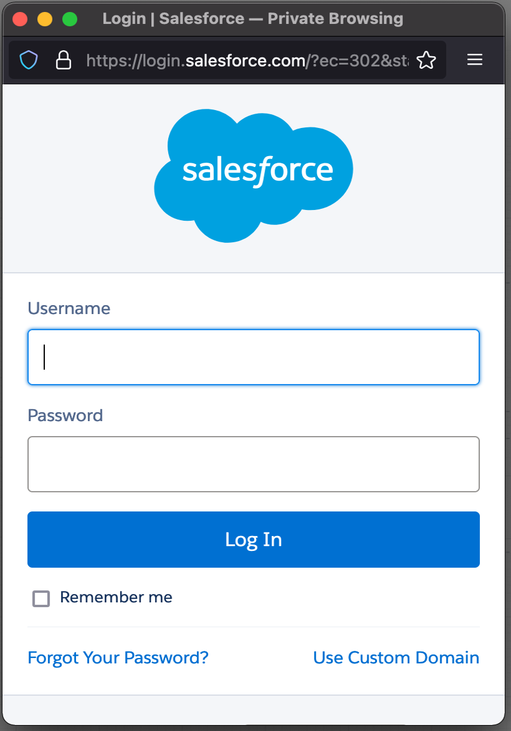
Task: Open the Forgot Your Password? link
Action: click(x=117, y=657)
